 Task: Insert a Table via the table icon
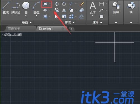pos(102,16)
